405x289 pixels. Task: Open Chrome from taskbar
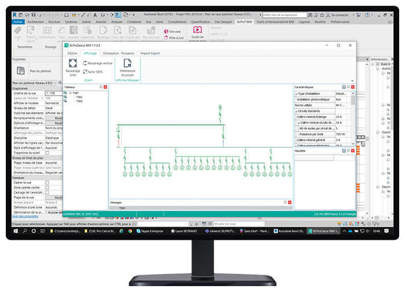pyautogui.click(x=130, y=231)
